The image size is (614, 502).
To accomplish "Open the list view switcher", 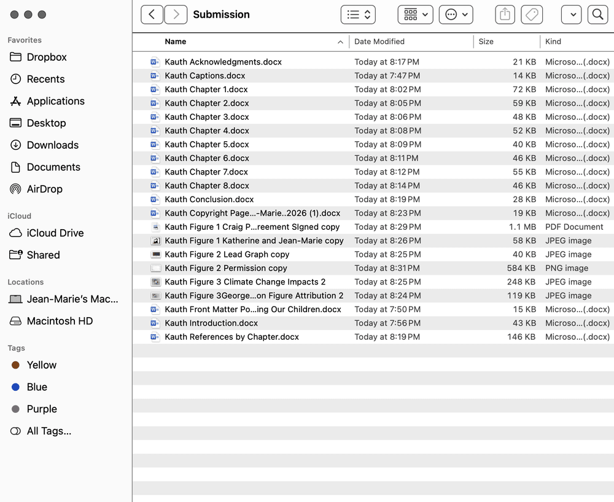I will click(359, 15).
